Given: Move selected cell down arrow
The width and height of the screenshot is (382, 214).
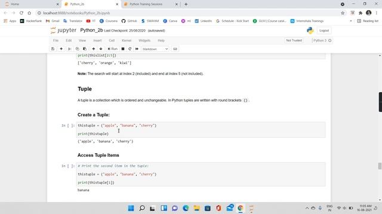Looking at the screenshot, I should coord(101,49).
